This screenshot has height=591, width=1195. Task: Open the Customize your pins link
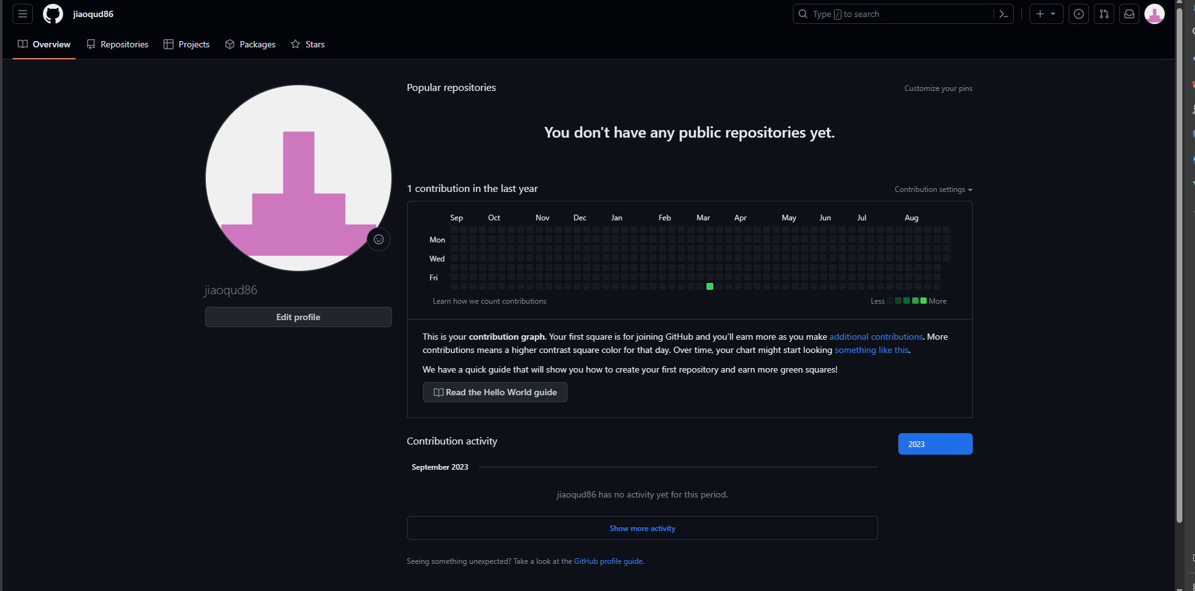(938, 88)
